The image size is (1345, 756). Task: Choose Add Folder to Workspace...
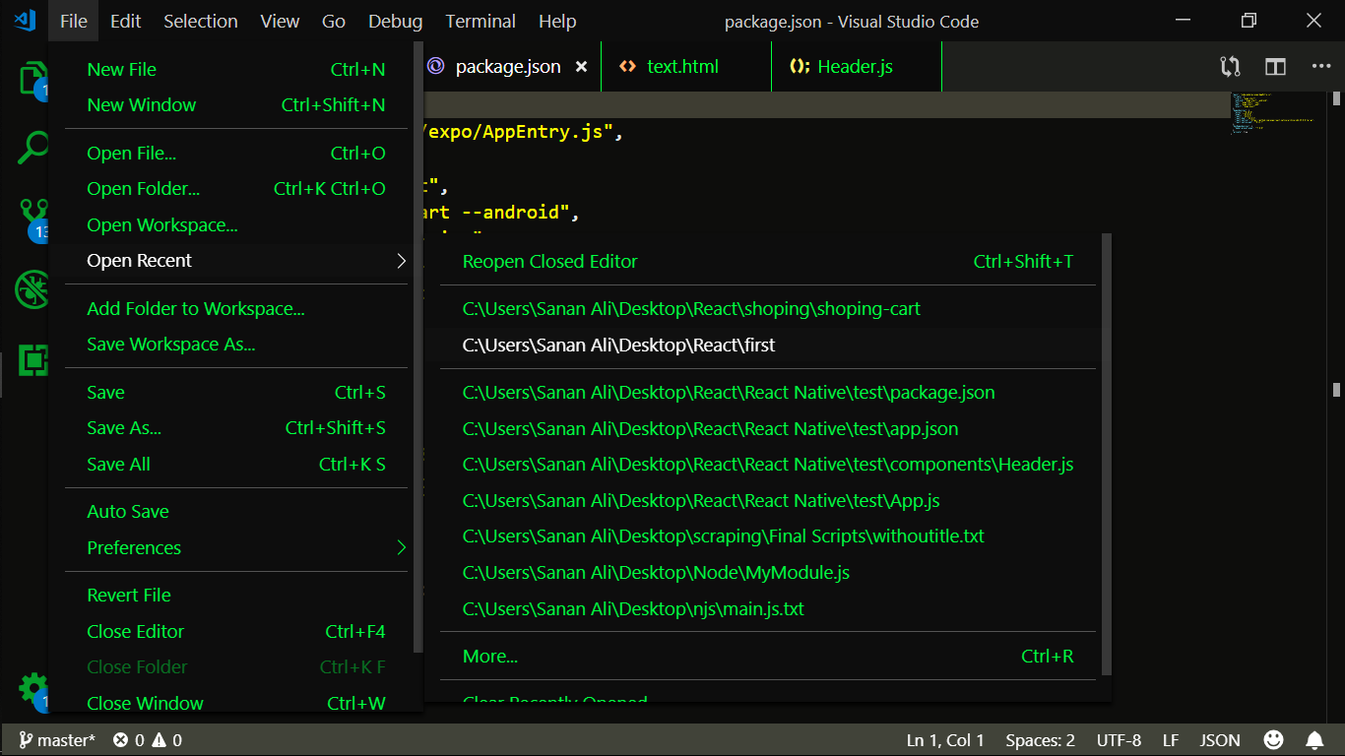tap(236, 309)
